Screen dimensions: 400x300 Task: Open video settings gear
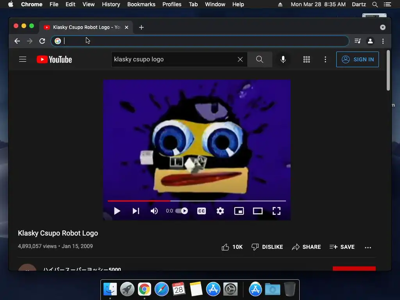pos(220,211)
